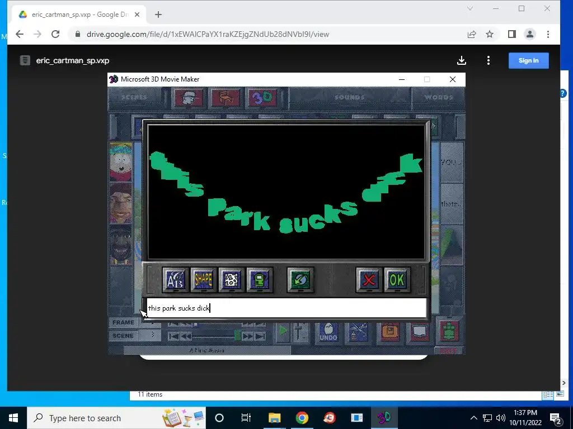The image size is (573, 429).
Task: Select the 'thats..' text box item
Action: tap(452, 203)
